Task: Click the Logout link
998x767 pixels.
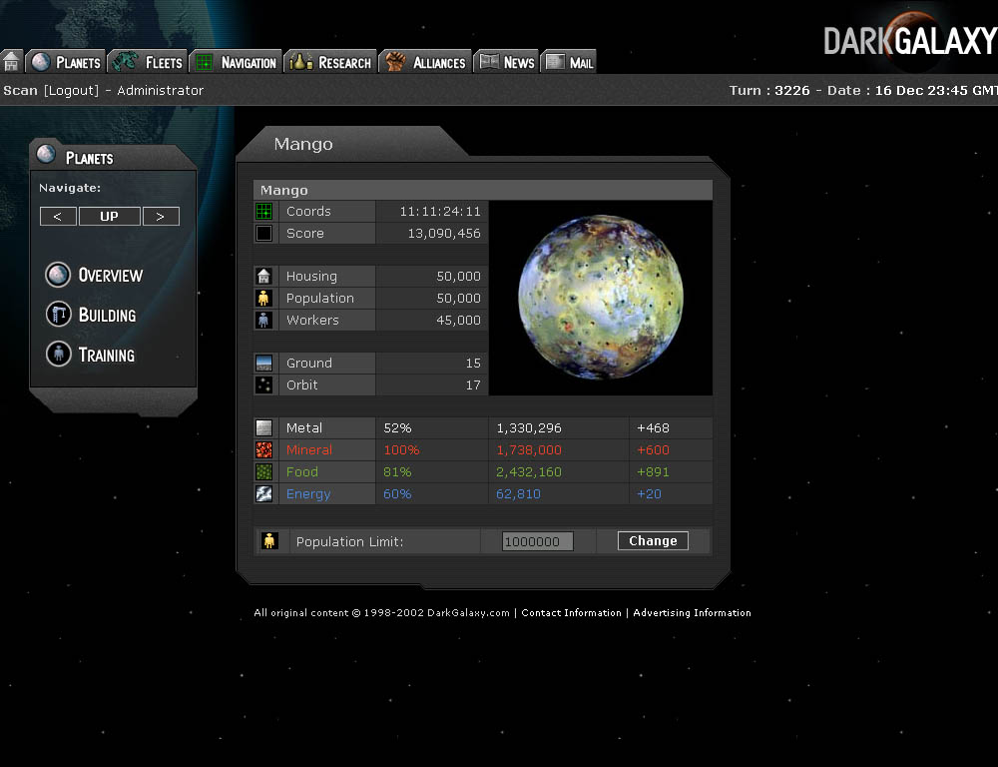Action: [x=71, y=91]
